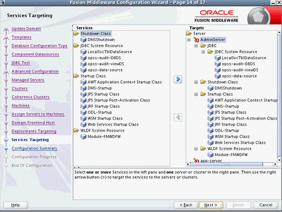The height and width of the screenshot is (212, 282).
Task: Click the JDBC folder icon under AdminServer
Action: 203,46
